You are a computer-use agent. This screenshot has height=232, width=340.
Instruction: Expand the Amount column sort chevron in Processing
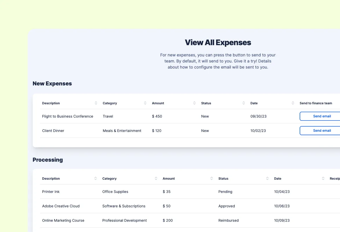(x=211, y=178)
